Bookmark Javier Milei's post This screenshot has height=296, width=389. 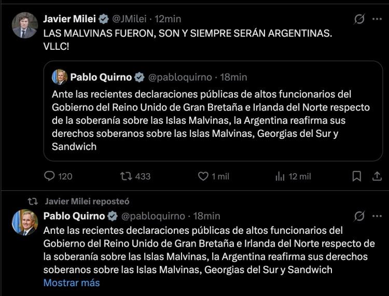pyautogui.click(x=357, y=176)
